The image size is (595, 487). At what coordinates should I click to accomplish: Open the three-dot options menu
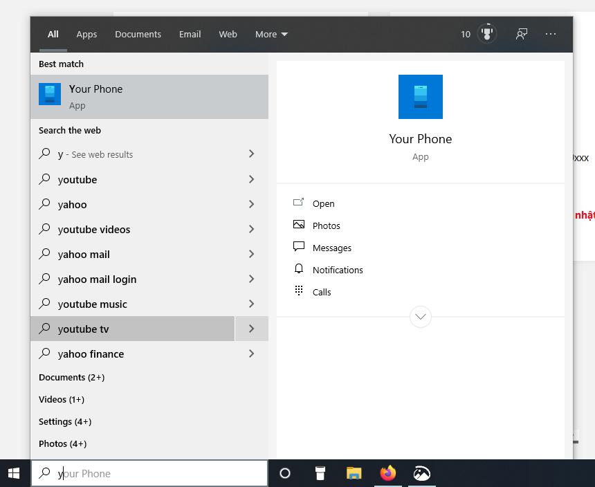coord(551,34)
